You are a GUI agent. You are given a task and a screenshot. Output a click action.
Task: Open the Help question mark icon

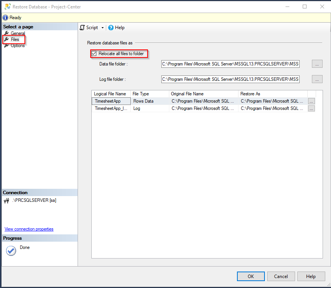coord(111,28)
